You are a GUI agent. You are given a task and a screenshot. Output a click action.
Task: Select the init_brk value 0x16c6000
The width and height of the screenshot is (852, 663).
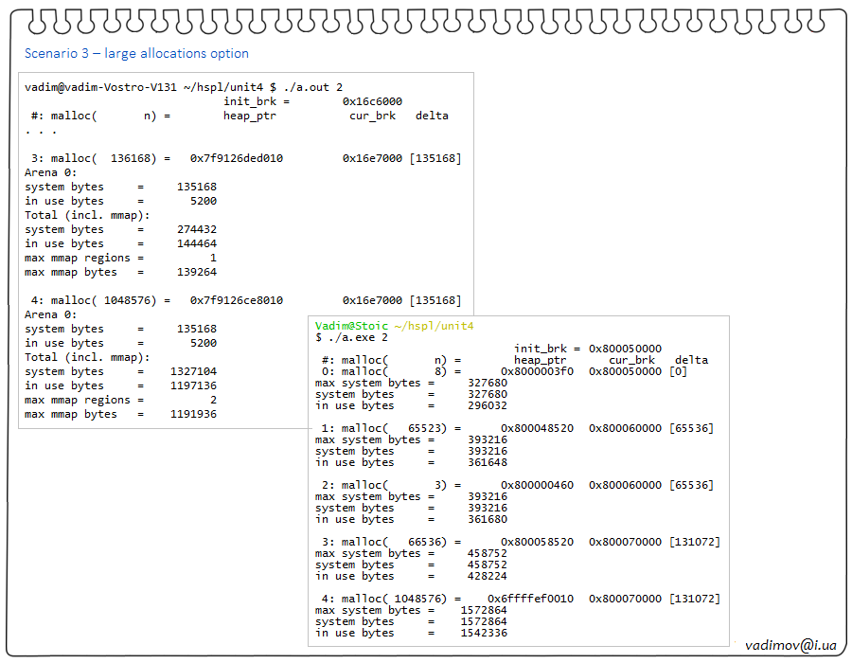pos(372,101)
